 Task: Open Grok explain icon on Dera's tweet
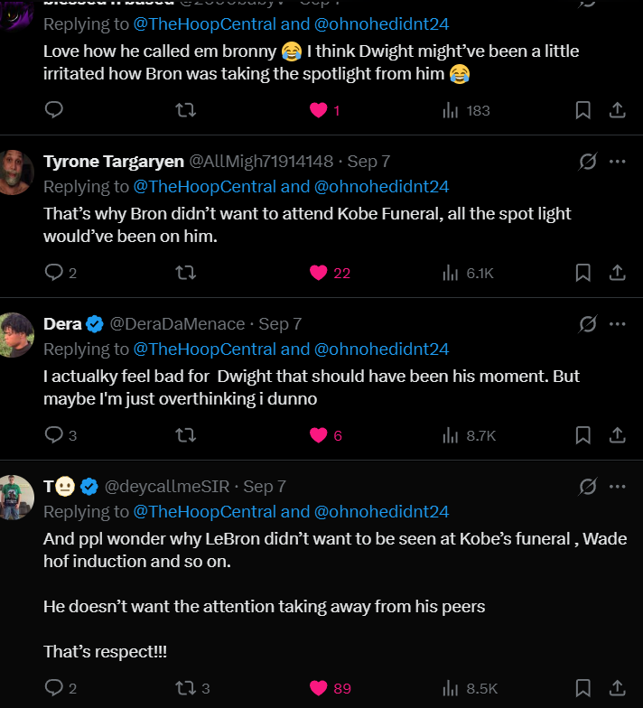point(587,323)
